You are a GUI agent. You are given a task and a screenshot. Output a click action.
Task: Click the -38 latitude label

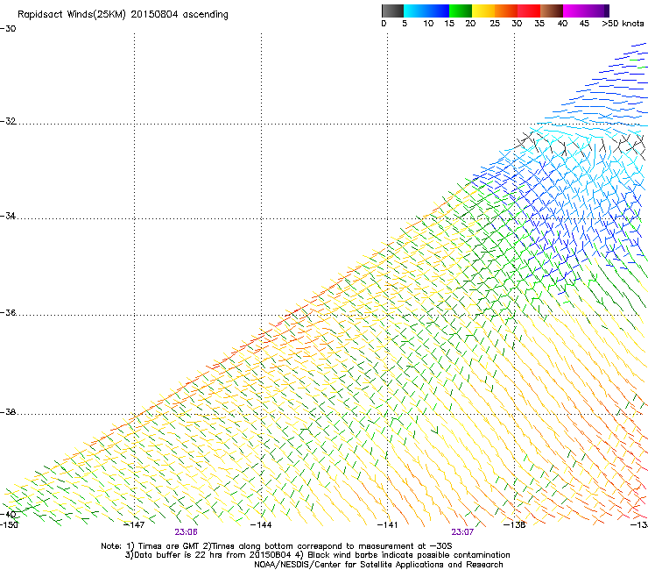point(8,412)
